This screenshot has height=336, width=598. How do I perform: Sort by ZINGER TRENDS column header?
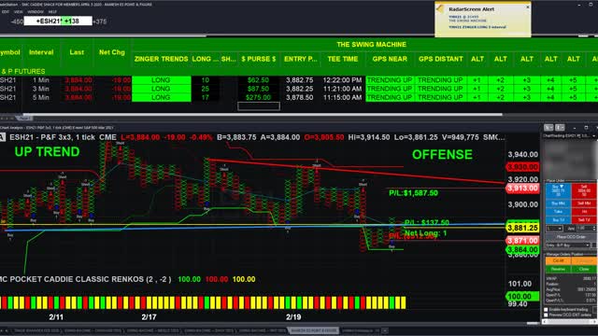pyautogui.click(x=161, y=59)
